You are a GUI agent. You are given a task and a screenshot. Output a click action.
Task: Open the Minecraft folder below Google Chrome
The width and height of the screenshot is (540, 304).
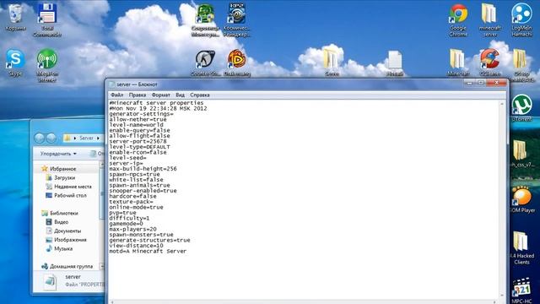click(x=458, y=62)
